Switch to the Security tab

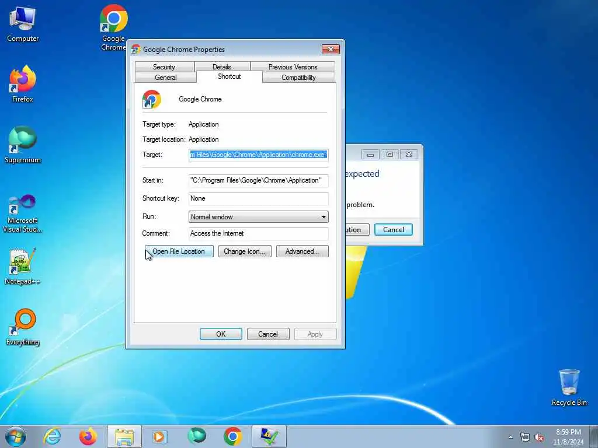[164, 66]
